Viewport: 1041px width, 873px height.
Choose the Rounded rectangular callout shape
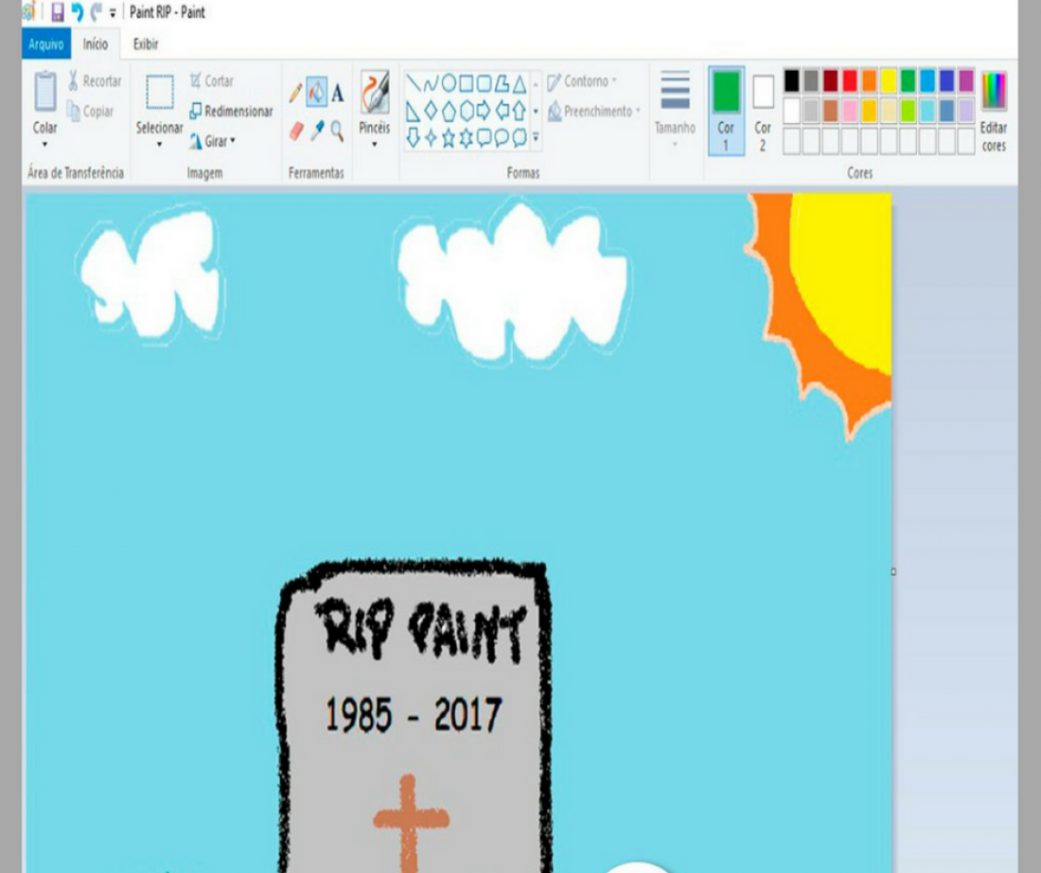(x=484, y=137)
